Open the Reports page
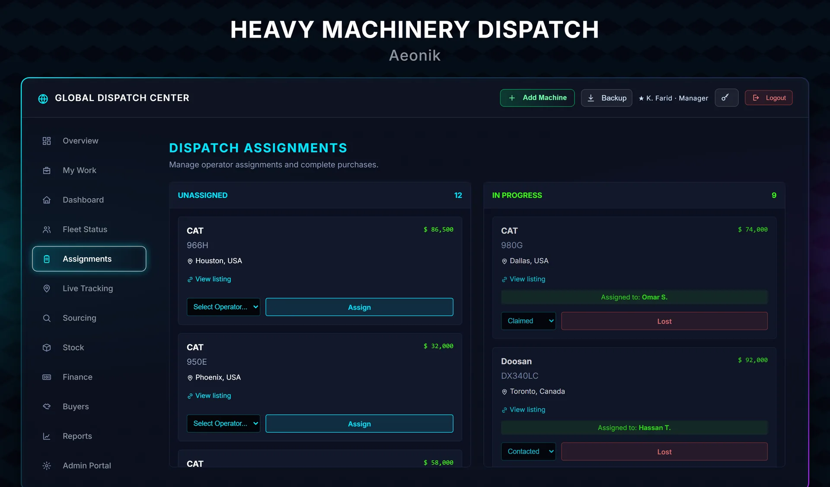The width and height of the screenshot is (830, 487). (89, 436)
